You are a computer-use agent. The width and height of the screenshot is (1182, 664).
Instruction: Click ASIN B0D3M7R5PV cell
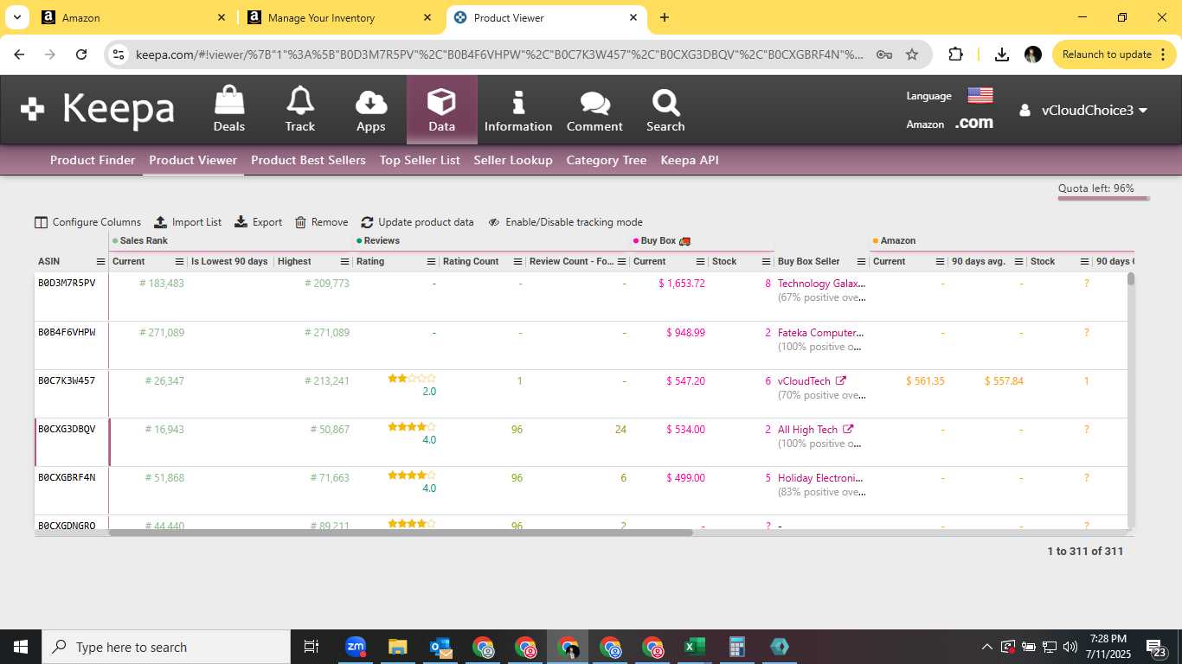coord(67,284)
